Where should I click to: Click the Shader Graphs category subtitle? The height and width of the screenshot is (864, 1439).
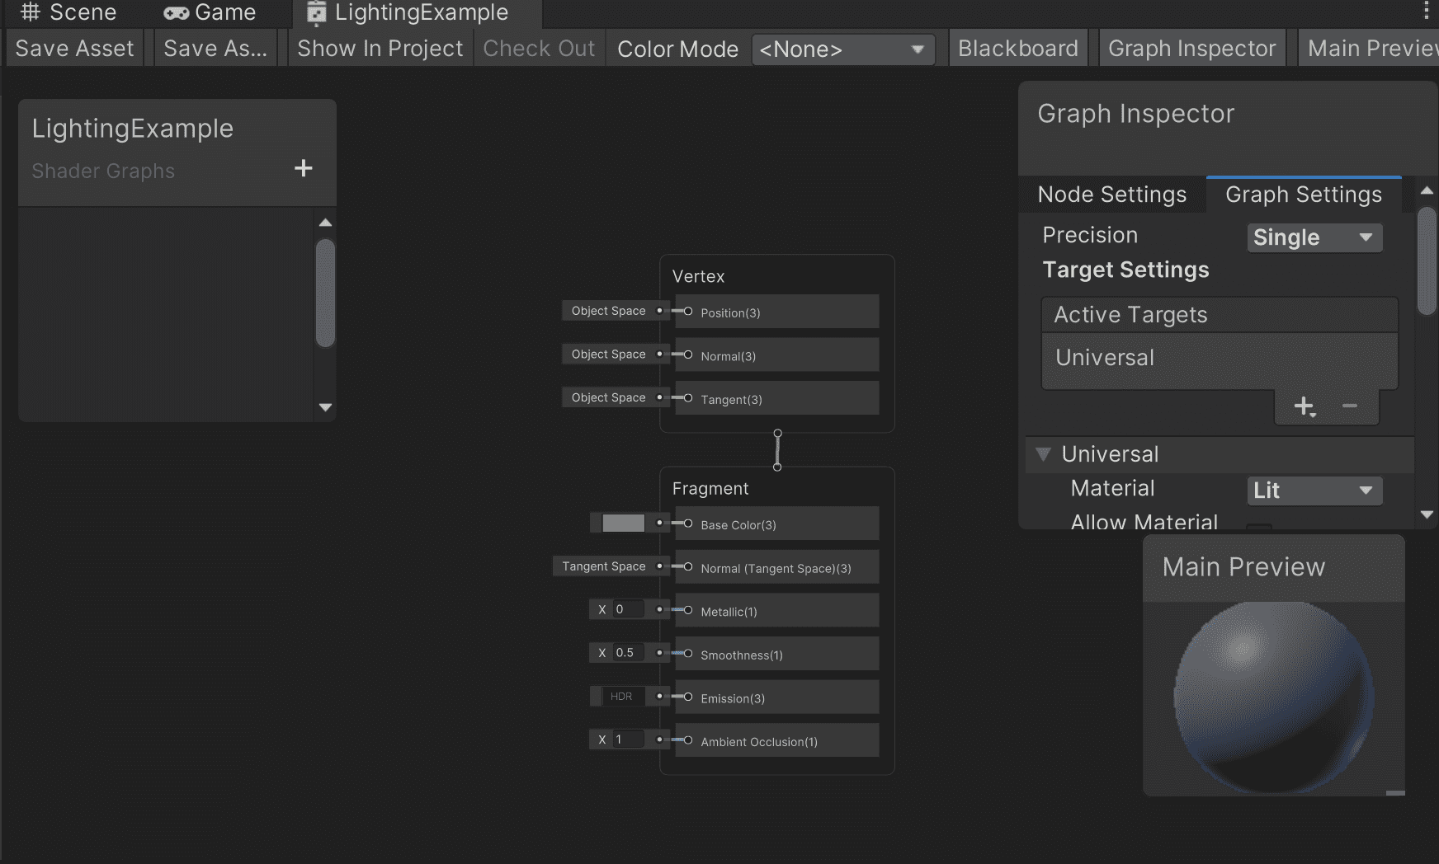coord(103,171)
